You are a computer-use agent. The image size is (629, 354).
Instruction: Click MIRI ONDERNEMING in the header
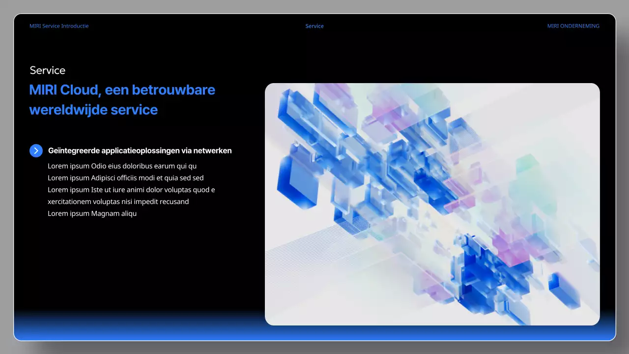click(573, 26)
